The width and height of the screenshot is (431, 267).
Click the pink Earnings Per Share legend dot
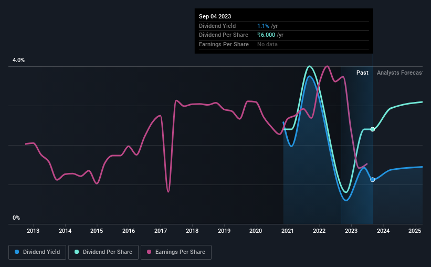point(149,252)
